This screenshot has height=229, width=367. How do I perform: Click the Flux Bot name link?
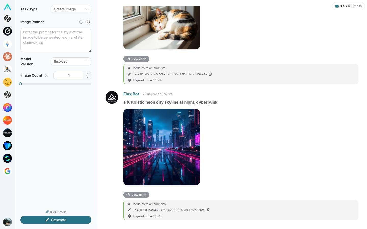point(131,94)
